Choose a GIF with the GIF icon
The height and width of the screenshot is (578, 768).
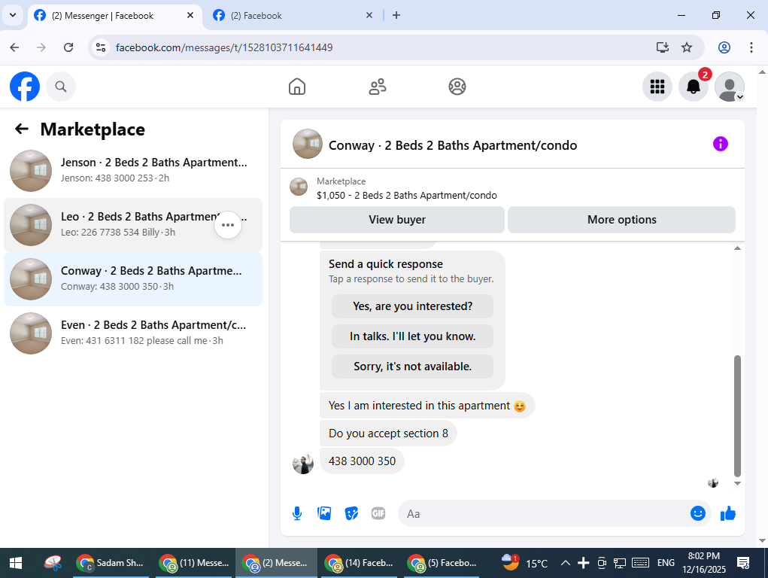point(378,513)
